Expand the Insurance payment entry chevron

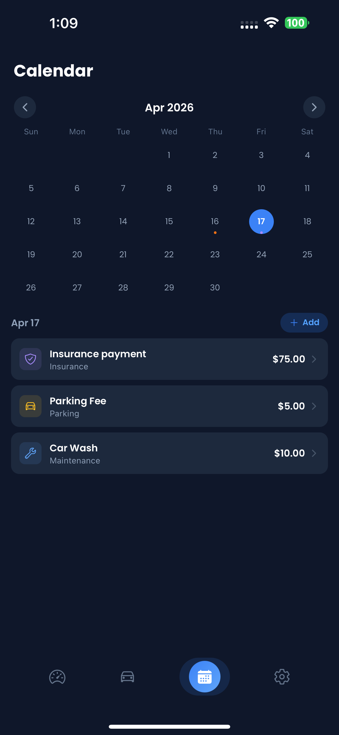(x=314, y=359)
